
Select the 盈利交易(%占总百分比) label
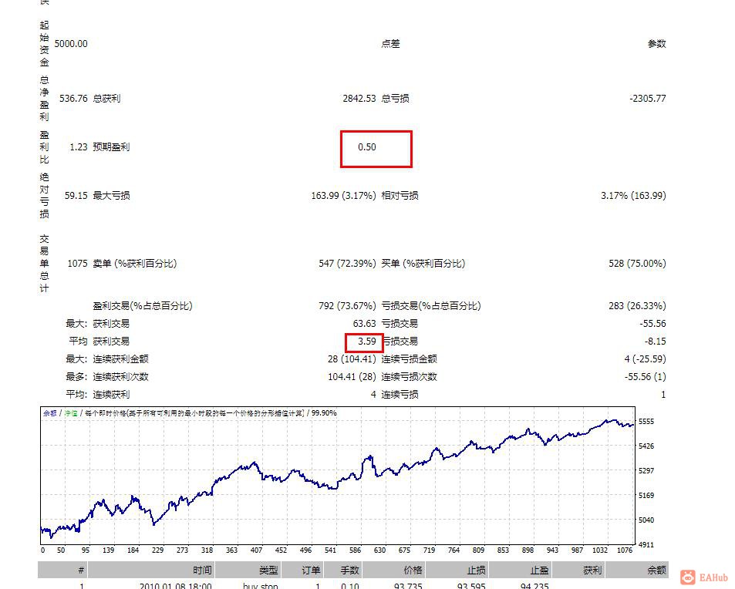143,306
